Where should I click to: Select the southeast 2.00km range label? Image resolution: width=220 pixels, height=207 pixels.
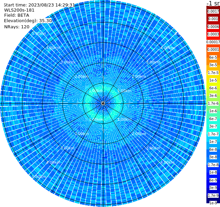[139, 134]
